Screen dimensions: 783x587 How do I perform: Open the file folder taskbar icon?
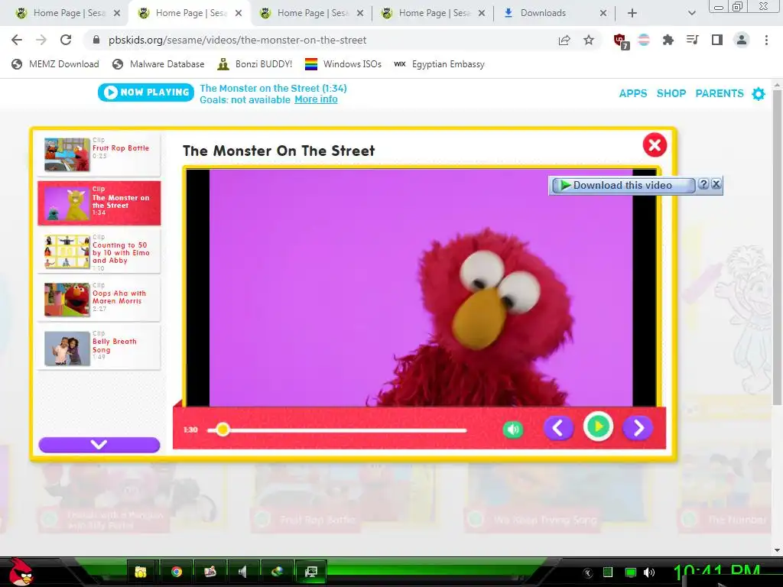(141, 572)
